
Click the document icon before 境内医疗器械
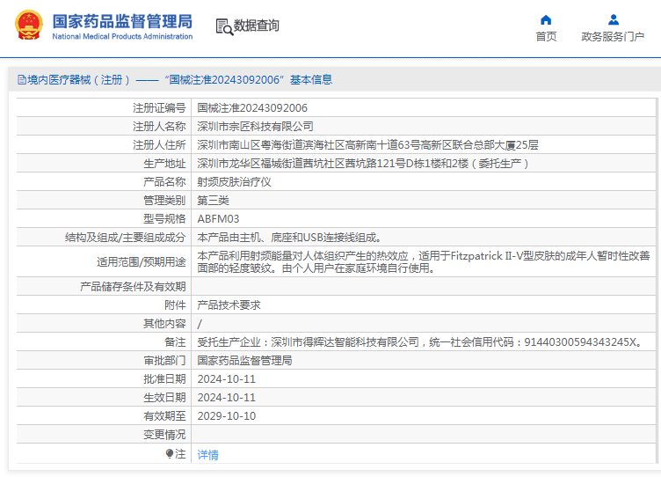[x=21, y=80]
